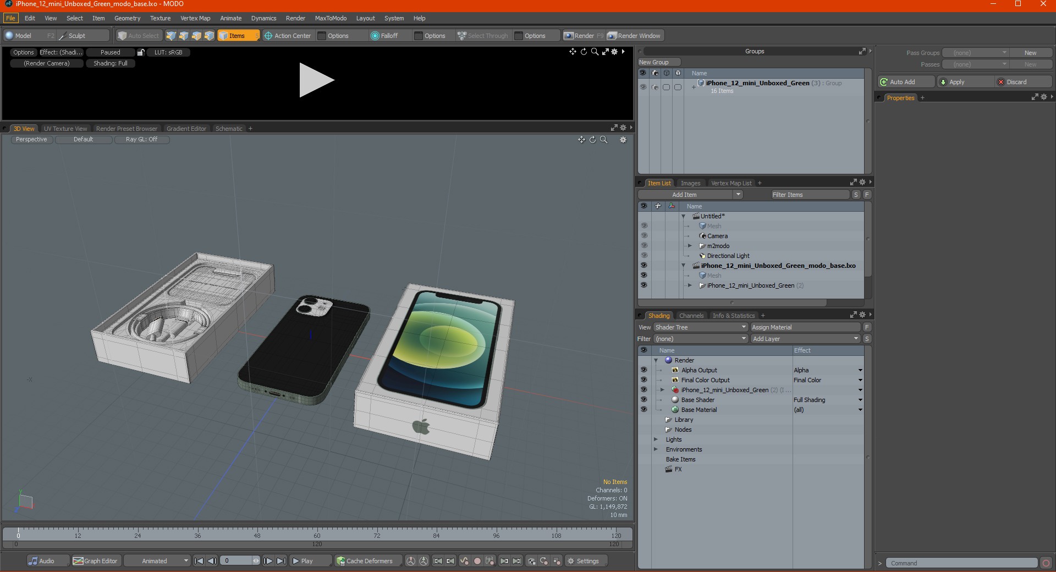Expand iPhone_12_mini_Unboxed_Green (2) item

(690, 285)
